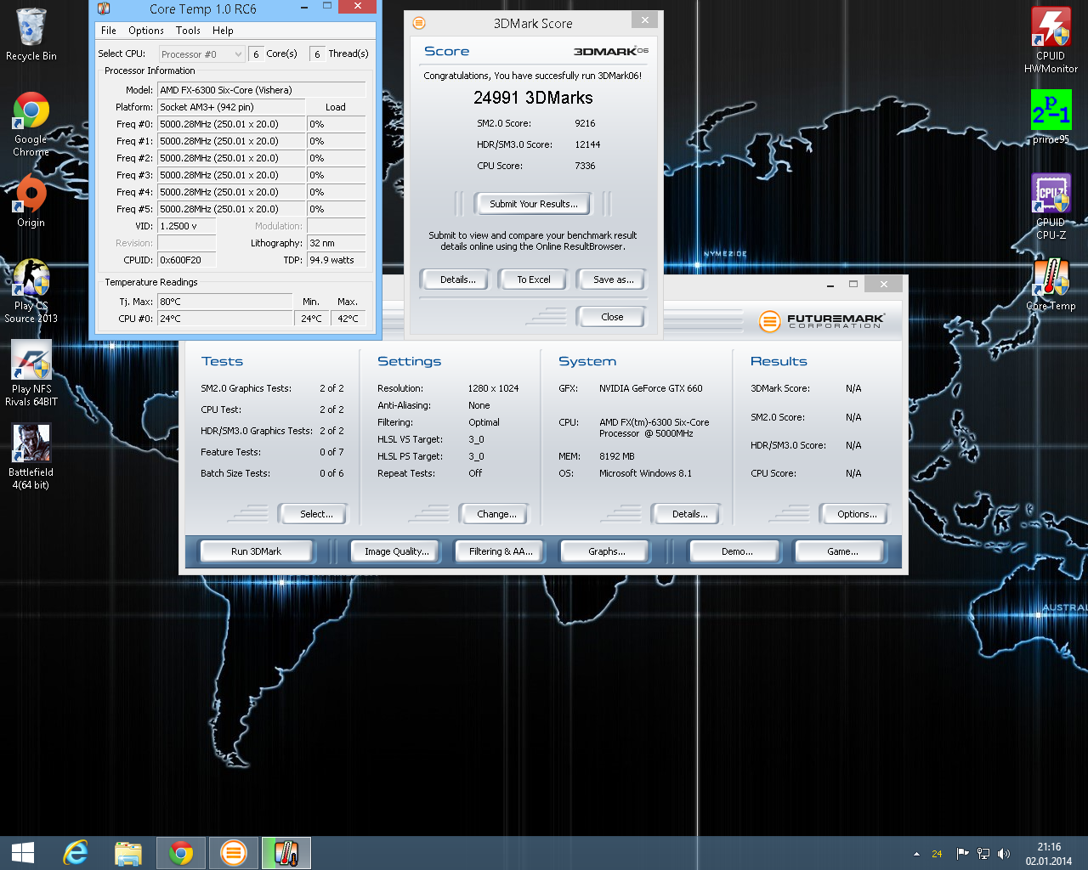
Task: Open the Origin desktop shortcut
Action: pyautogui.click(x=31, y=201)
